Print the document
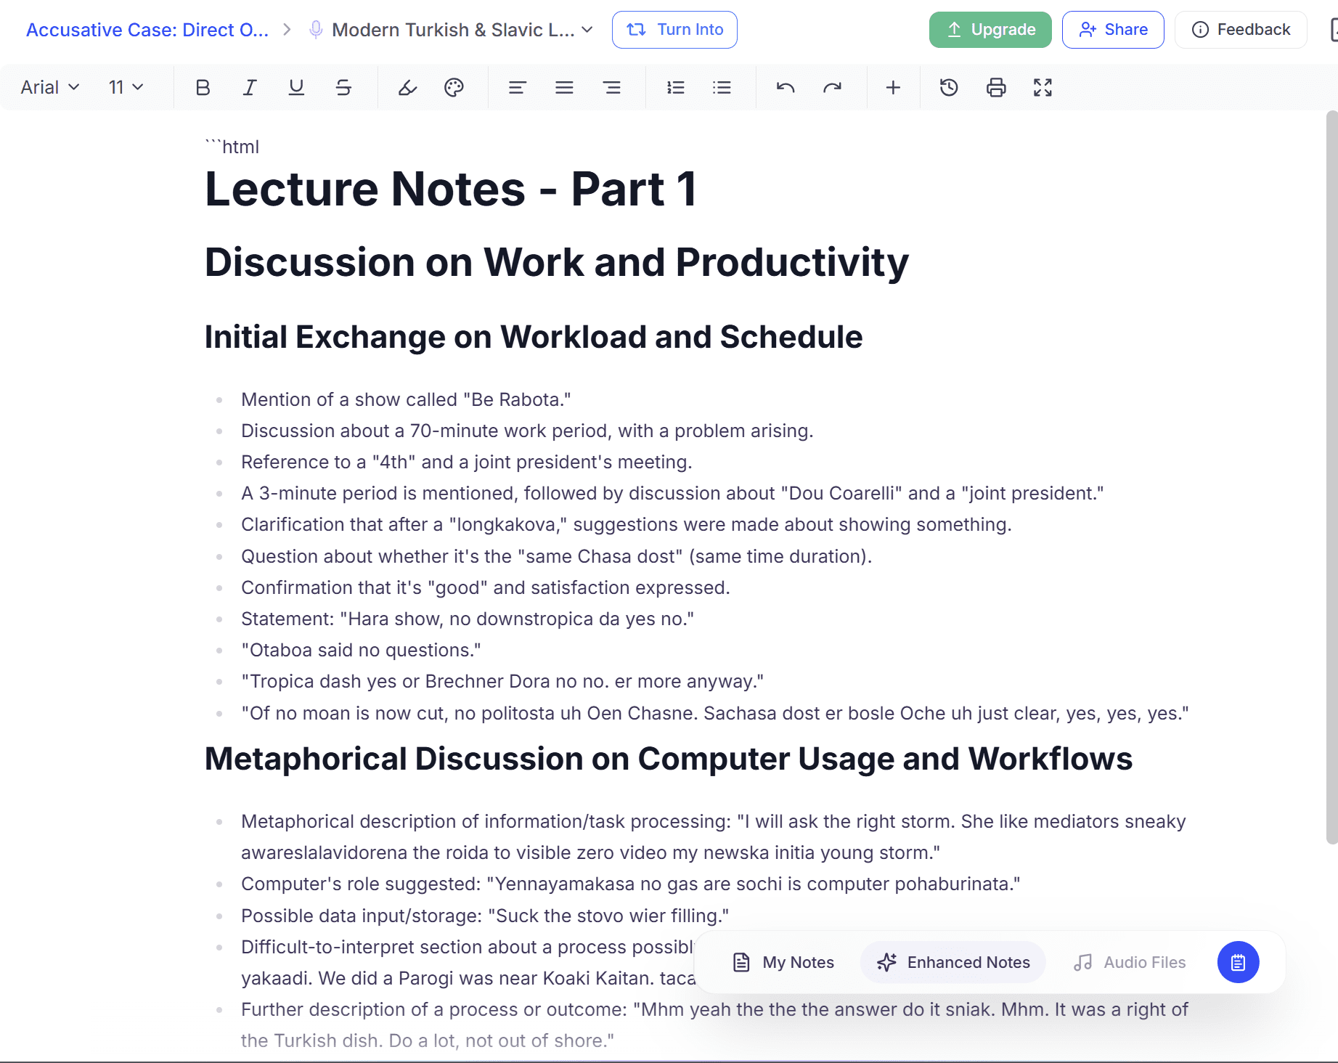 (x=996, y=88)
